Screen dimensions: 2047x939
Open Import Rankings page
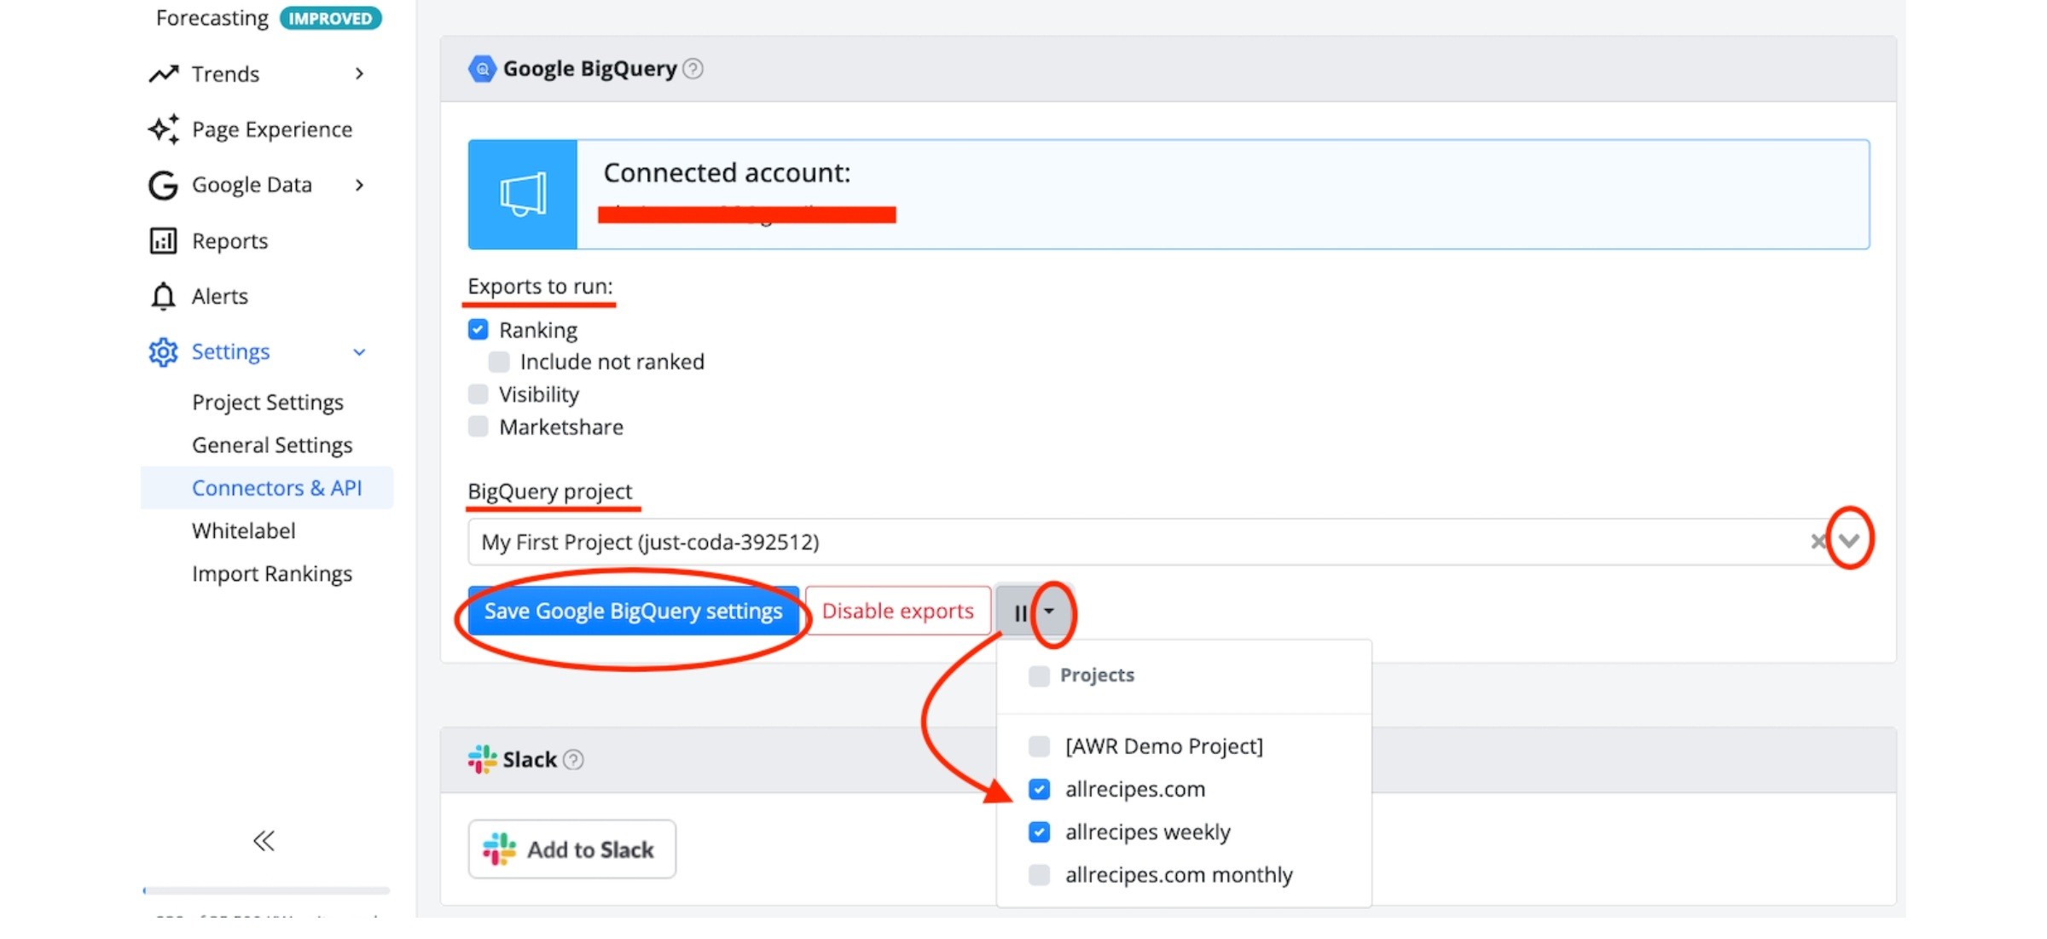click(x=272, y=573)
